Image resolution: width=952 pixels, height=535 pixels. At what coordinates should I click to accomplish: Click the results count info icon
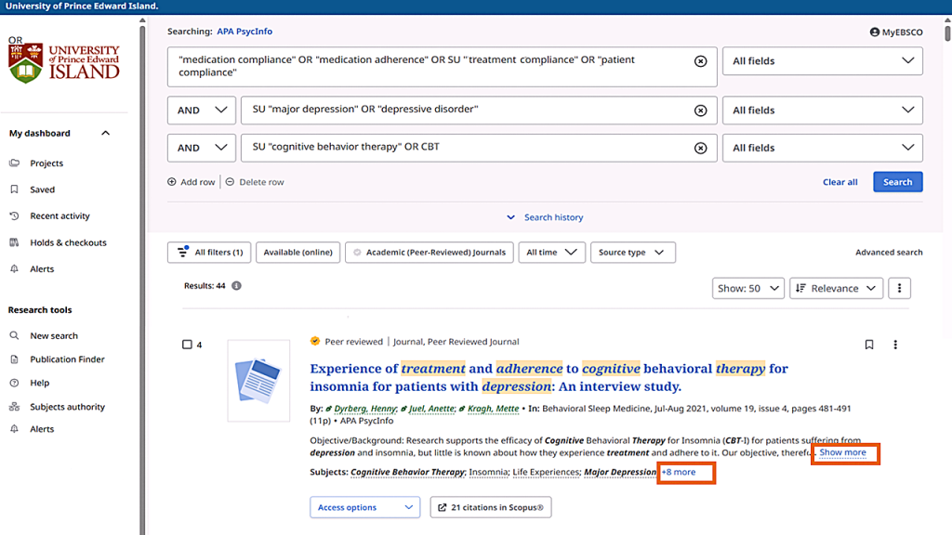(236, 286)
